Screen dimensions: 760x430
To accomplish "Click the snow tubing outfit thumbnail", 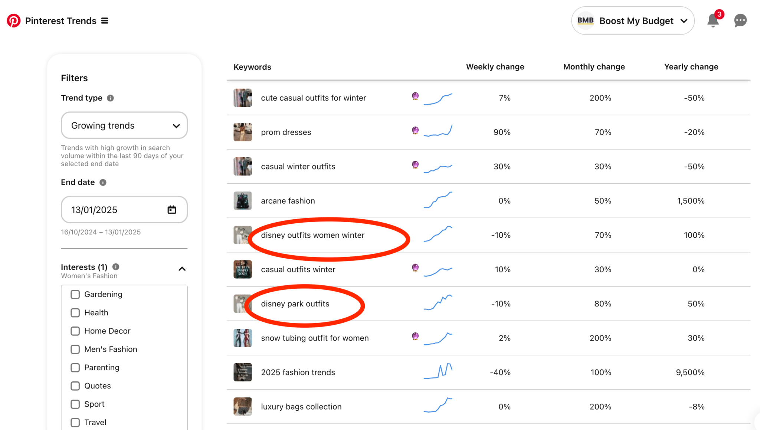I will click(x=243, y=338).
